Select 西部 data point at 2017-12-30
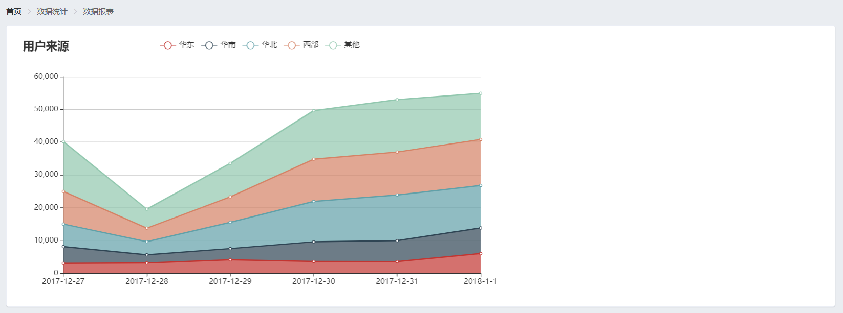Viewport: 843px width, 313px height. tap(314, 159)
